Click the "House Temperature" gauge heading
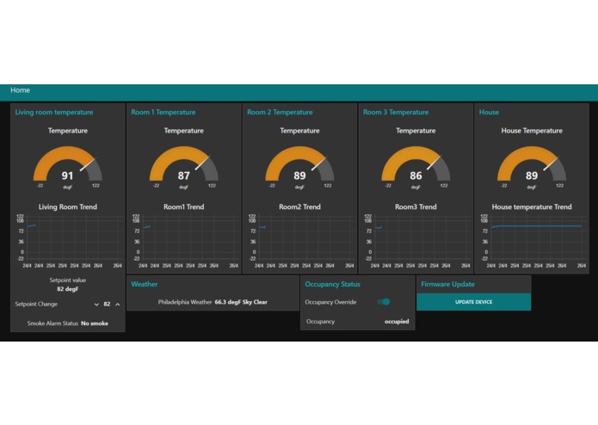This screenshot has height=425, width=598. point(532,131)
